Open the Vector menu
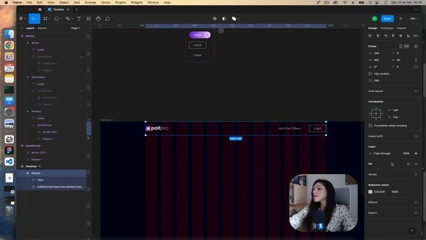The width and height of the screenshot is (426, 240). click(106, 3)
